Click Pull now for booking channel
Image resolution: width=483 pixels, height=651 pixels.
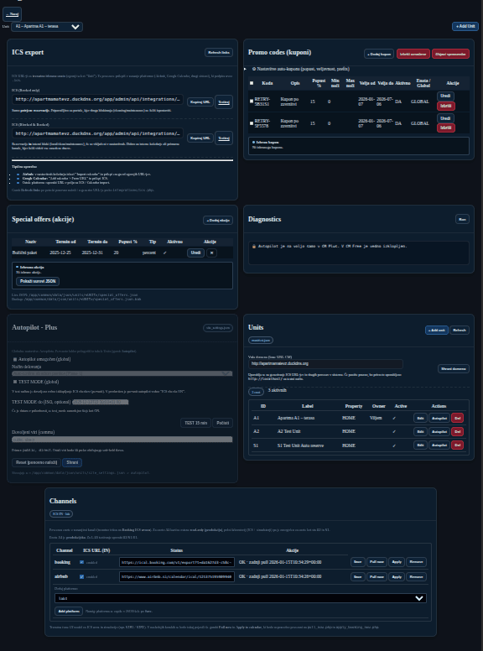click(377, 562)
